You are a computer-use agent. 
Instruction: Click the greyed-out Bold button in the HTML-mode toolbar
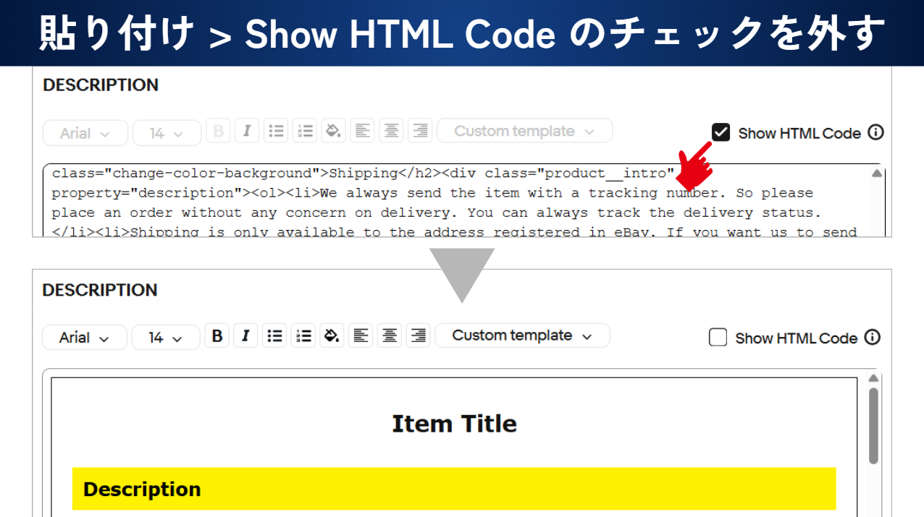pyautogui.click(x=218, y=132)
